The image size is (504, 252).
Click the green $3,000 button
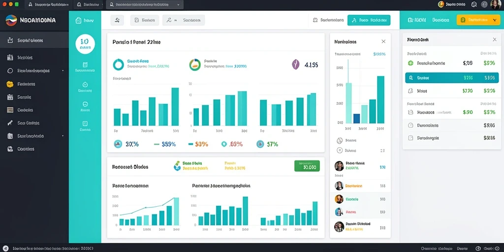point(307,166)
